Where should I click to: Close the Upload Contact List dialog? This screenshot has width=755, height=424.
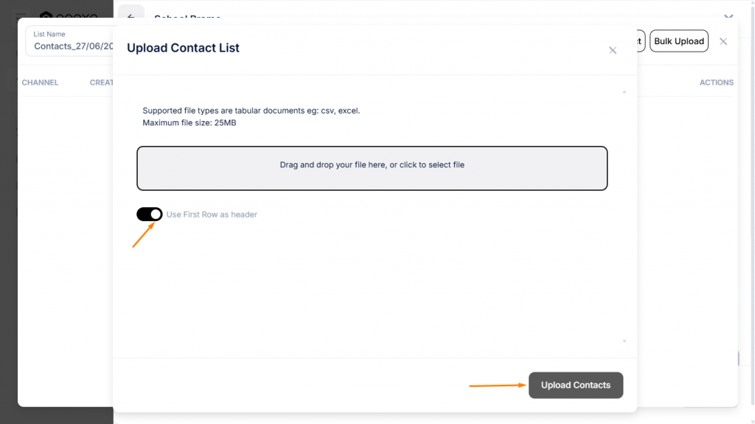612,50
